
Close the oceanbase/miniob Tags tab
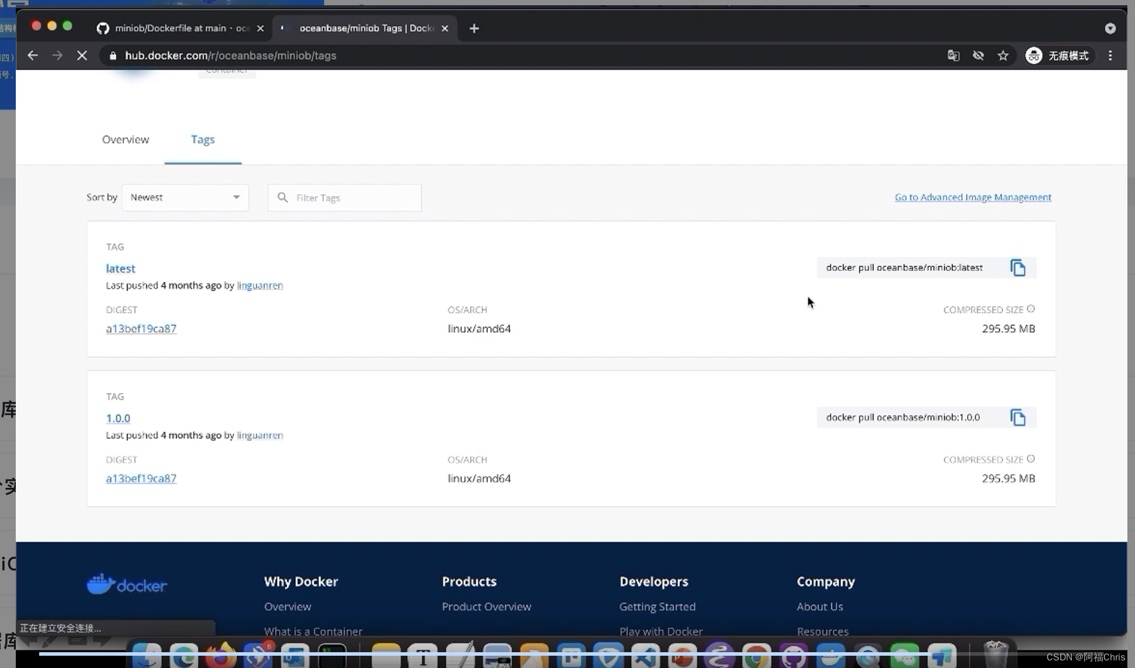coord(445,28)
